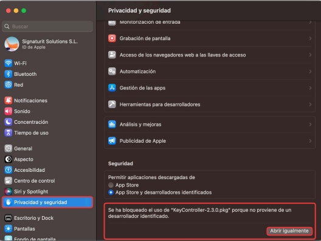Open Gestión de las apps chevron

[x=310, y=88]
